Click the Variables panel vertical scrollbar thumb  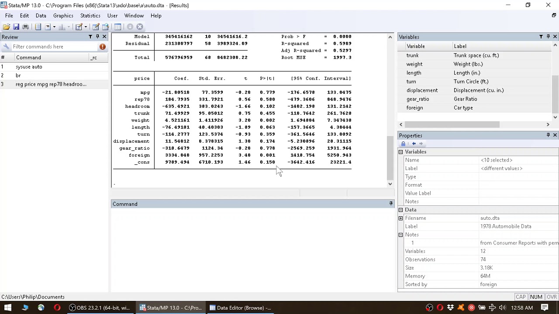click(555, 95)
